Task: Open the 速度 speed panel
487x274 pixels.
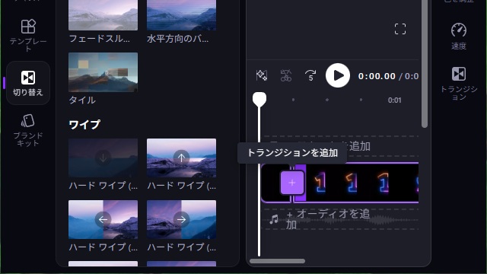Action: (459, 36)
